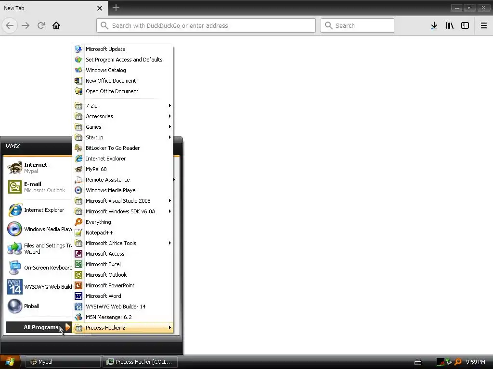Launch MSN Messenger 6.2

coord(123,317)
